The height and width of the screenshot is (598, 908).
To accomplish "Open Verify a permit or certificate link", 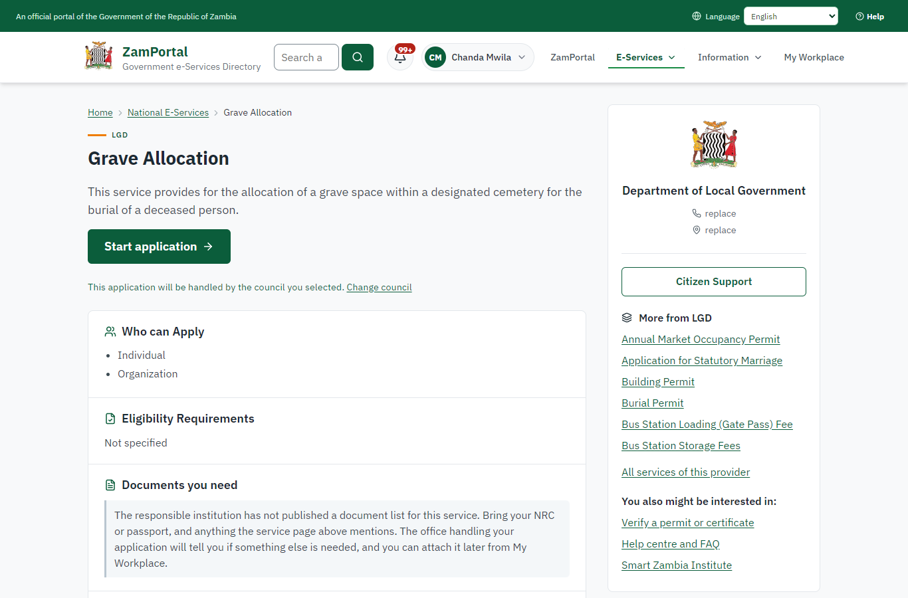I will 688,522.
